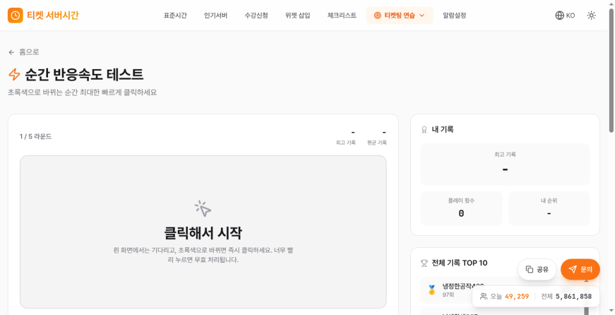Click the copy icon in 공유 button
Screen dimensions: 615x315
530,269
